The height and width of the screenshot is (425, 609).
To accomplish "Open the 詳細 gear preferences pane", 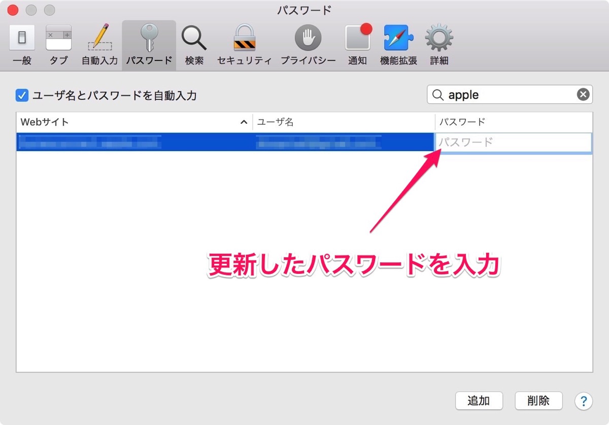I will click(439, 46).
